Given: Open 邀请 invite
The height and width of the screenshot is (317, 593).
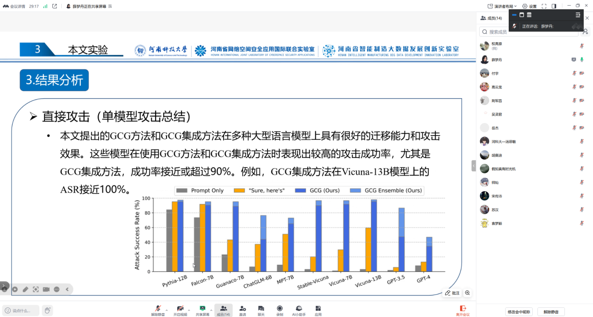Looking at the screenshot, I should [x=242, y=310].
